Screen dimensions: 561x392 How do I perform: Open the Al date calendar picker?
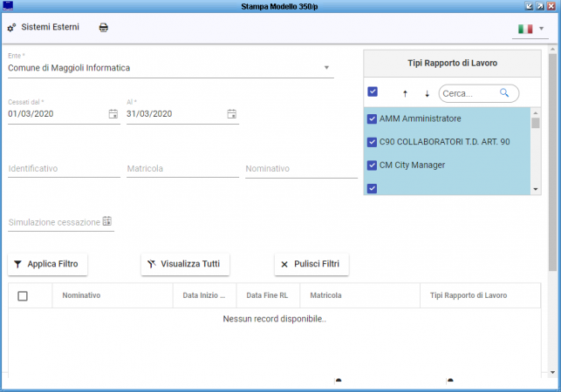click(x=232, y=114)
